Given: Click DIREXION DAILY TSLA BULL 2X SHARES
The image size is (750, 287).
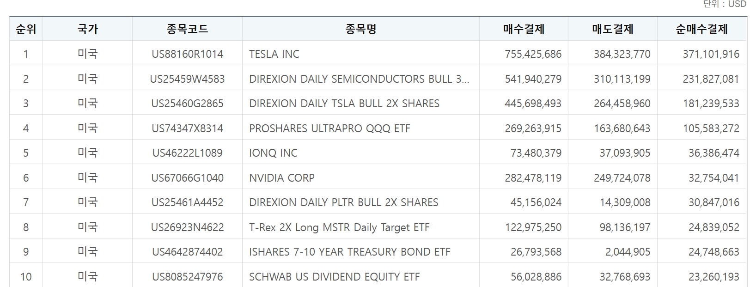Looking at the screenshot, I should [344, 104].
